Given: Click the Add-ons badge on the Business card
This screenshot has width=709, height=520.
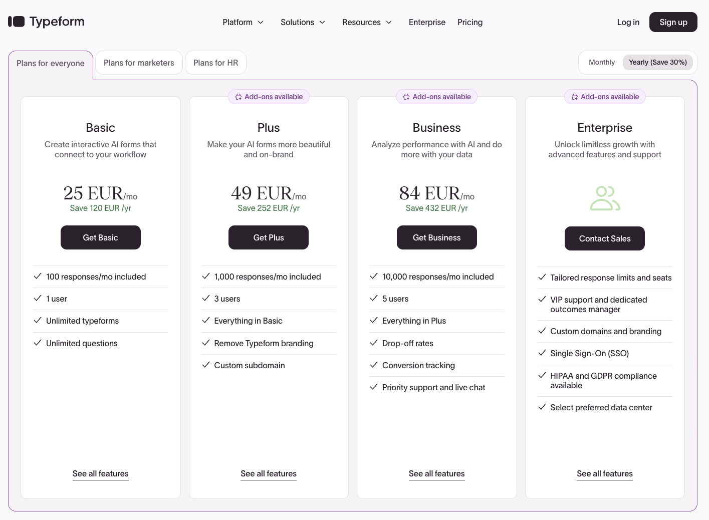Looking at the screenshot, I should [436, 96].
